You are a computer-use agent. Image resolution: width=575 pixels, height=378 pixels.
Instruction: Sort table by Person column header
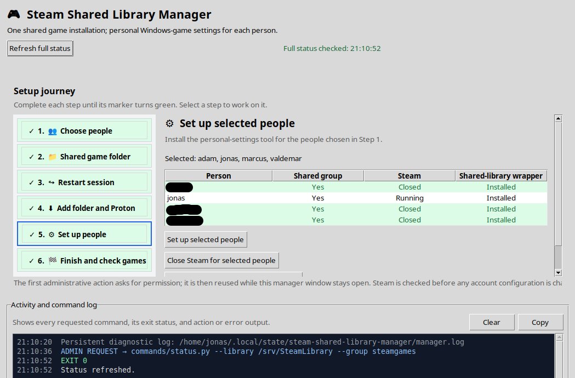coord(219,176)
